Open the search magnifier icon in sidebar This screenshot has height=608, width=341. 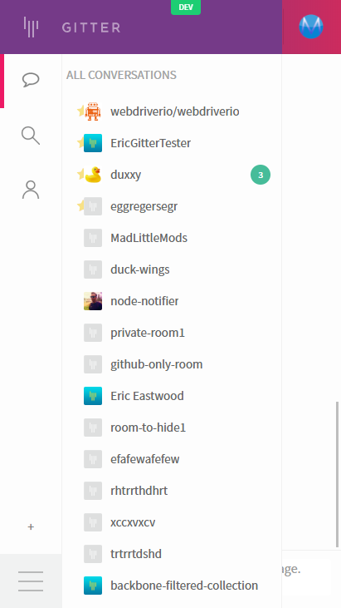[31, 136]
